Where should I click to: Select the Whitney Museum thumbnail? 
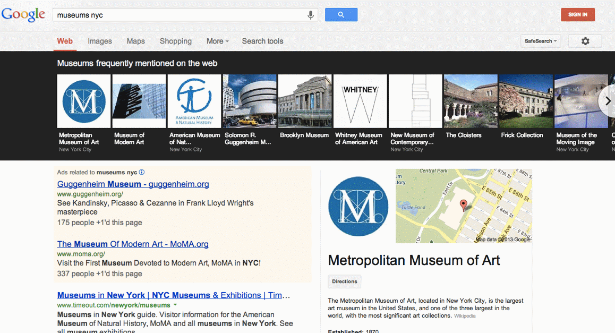point(360,101)
